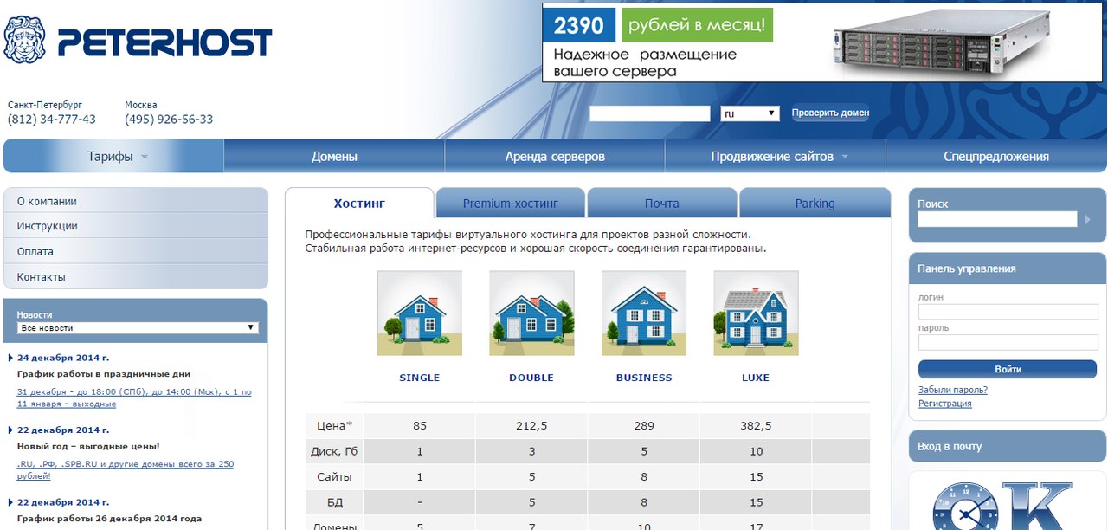Click the search arrow submit icon
Image resolution: width=1108 pixels, height=530 pixels.
tap(1088, 220)
